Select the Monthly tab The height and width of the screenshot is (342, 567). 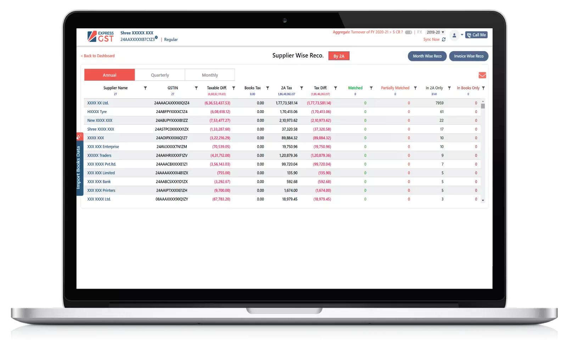click(210, 75)
